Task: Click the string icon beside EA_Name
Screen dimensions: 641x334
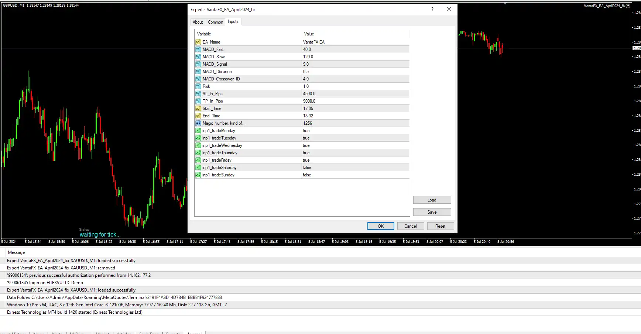Action: click(x=198, y=42)
